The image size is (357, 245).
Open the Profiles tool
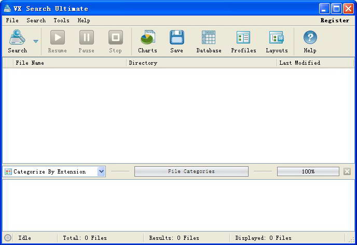(x=243, y=41)
